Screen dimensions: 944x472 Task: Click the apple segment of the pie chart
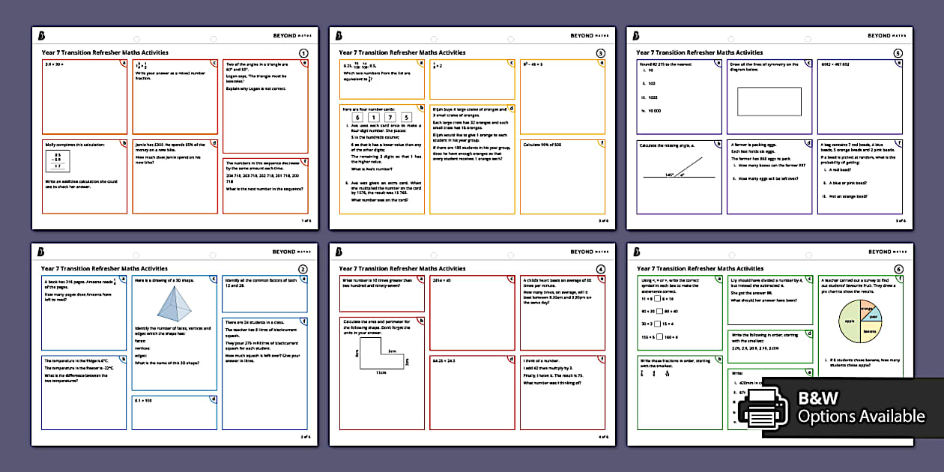[x=850, y=321]
